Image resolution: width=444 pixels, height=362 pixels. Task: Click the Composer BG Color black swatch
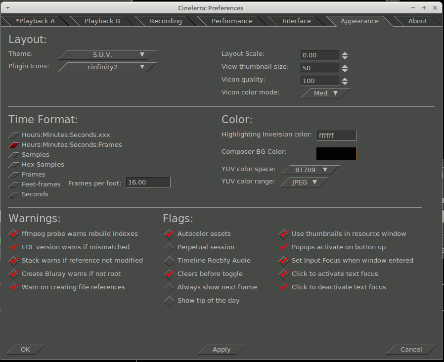[x=336, y=153]
